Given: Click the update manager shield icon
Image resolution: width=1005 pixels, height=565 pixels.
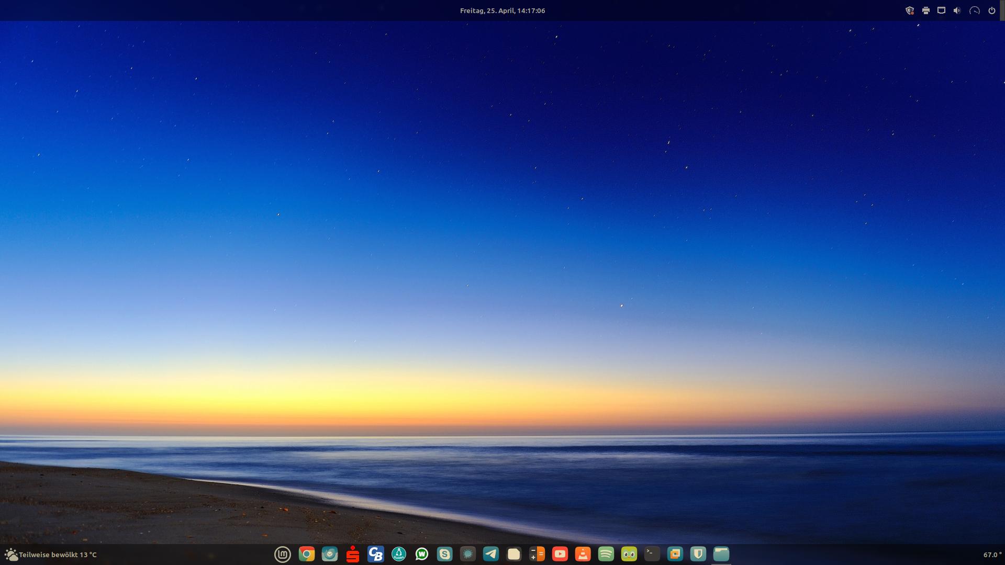Looking at the screenshot, I should (x=910, y=10).
